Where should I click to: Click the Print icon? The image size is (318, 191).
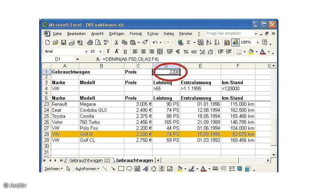click(x=90, y=42)
